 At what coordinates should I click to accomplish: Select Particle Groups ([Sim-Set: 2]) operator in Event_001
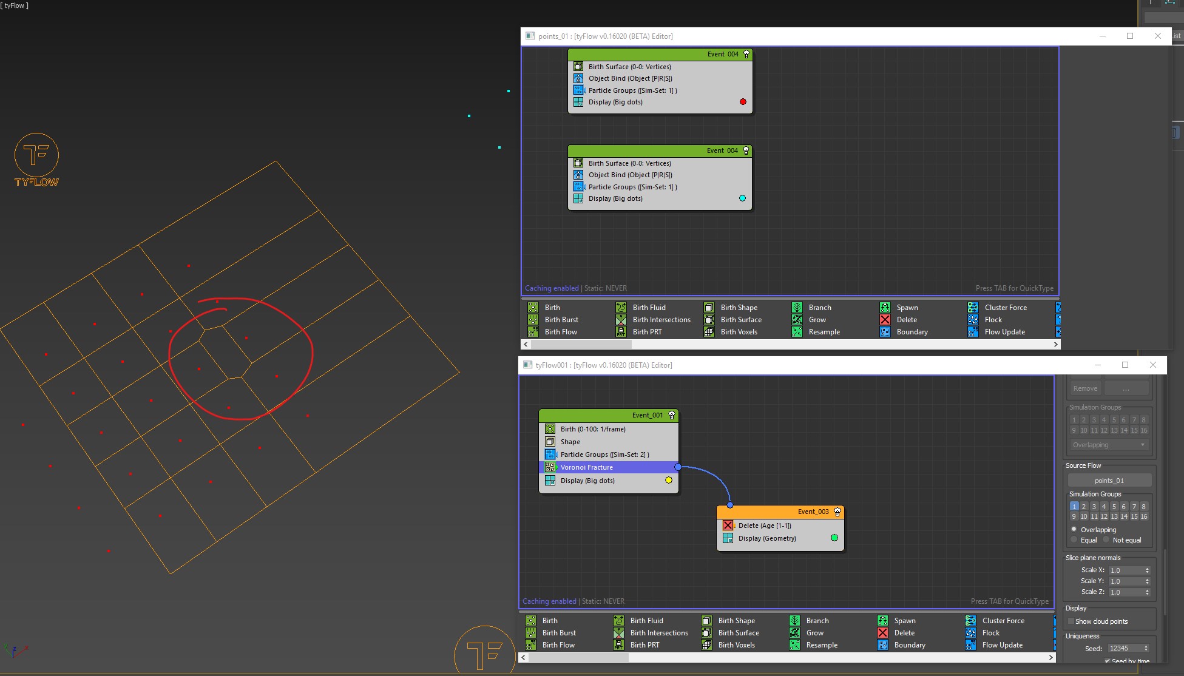pyautogui.click(x=609, y=455)
